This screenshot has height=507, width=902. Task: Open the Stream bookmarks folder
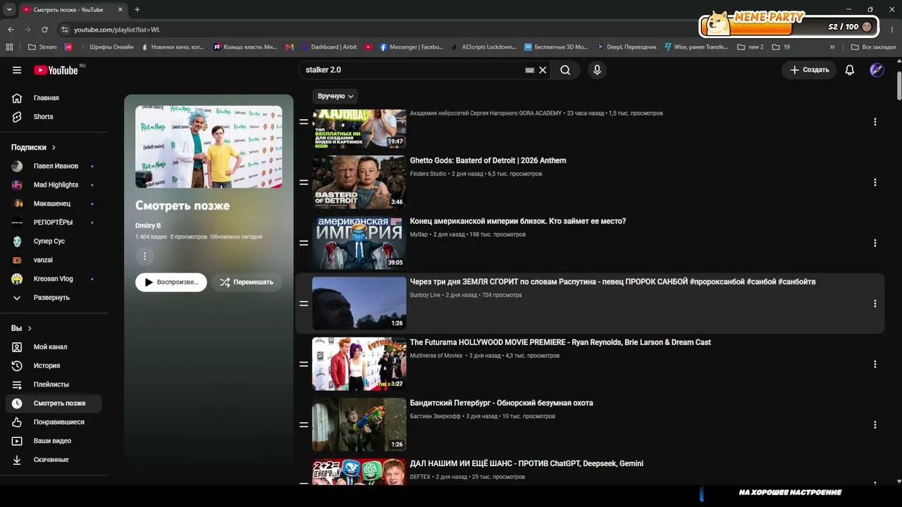click(42, 47)
